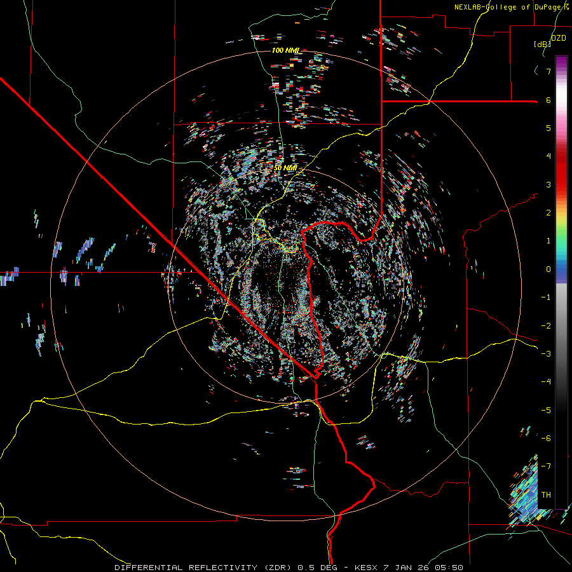Click the "-2" value on the color scale
The image size is (572, 572).
pos(546,326)
